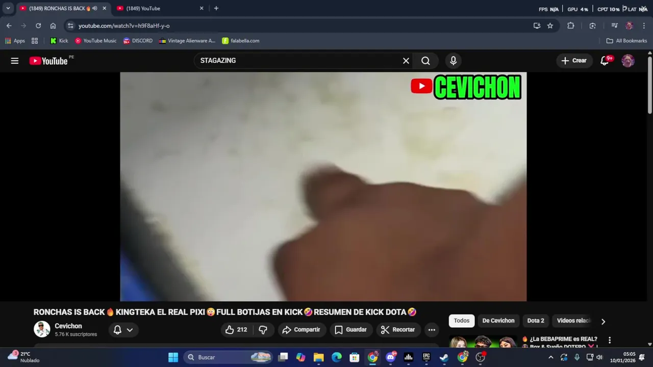Screen dimensions: 653x367
Task: Open the clock and date 05:05
Action: (x=622, y=357)
